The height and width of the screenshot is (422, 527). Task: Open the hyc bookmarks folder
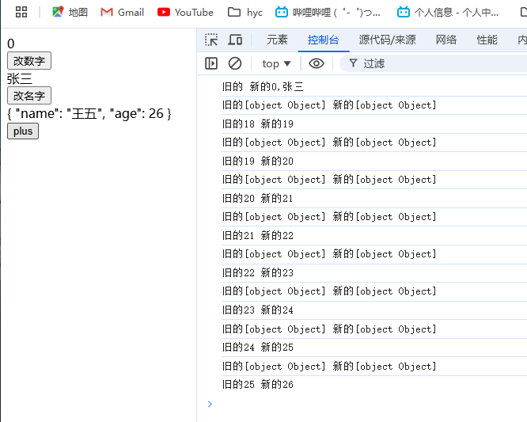(x=245, y=12)
